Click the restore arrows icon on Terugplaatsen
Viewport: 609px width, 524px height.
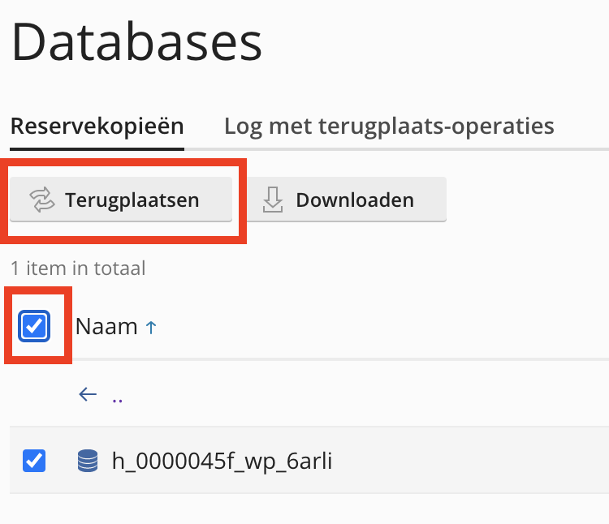coord(41,200)
